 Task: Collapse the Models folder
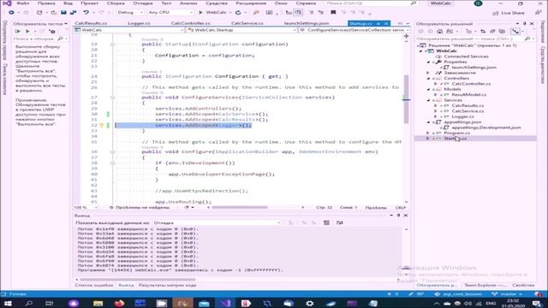click(x=429, y=89)
